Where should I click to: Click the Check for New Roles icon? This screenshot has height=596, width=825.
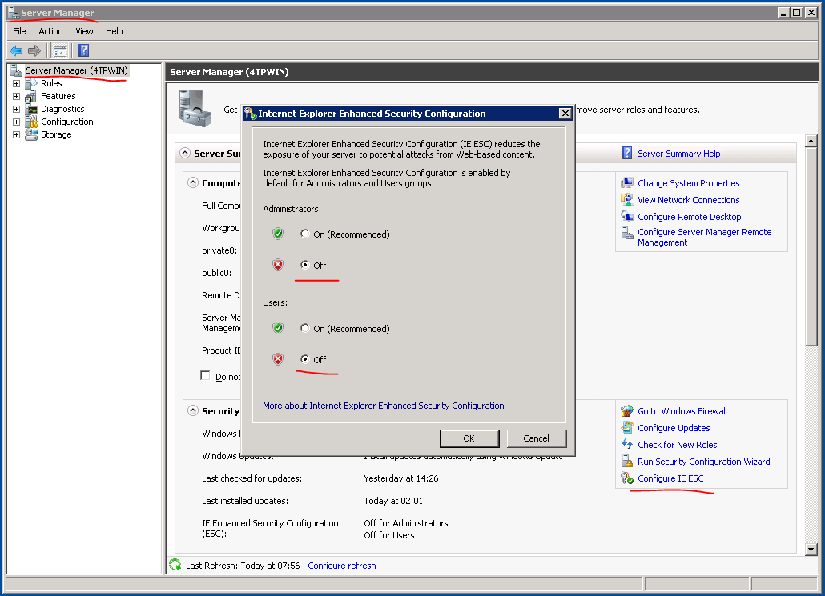626,445
